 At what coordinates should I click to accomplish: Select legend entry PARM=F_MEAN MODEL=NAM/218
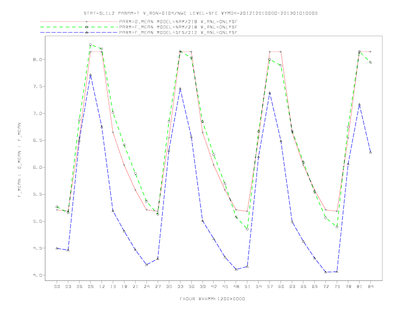[x=178, y=27]
